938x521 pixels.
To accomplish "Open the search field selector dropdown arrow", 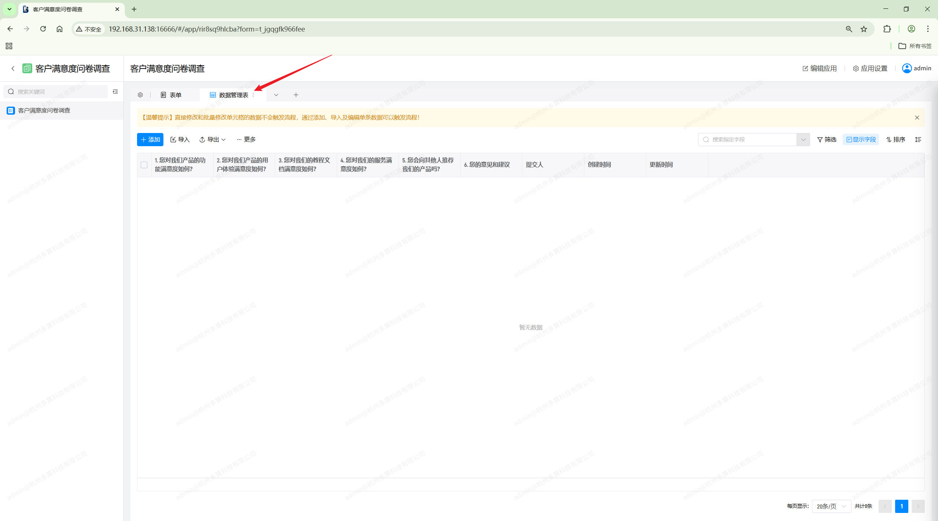I will tap(803, 140).
